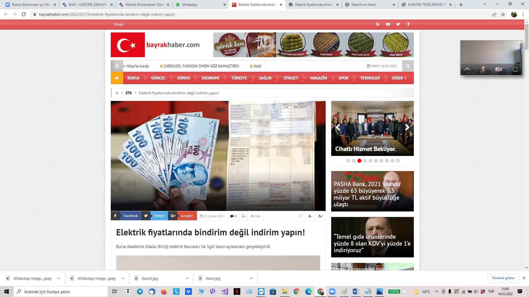Screen dimensions: 529x297
Task: Go to EKONOMİ news category
Action: (x=210, y=78)
